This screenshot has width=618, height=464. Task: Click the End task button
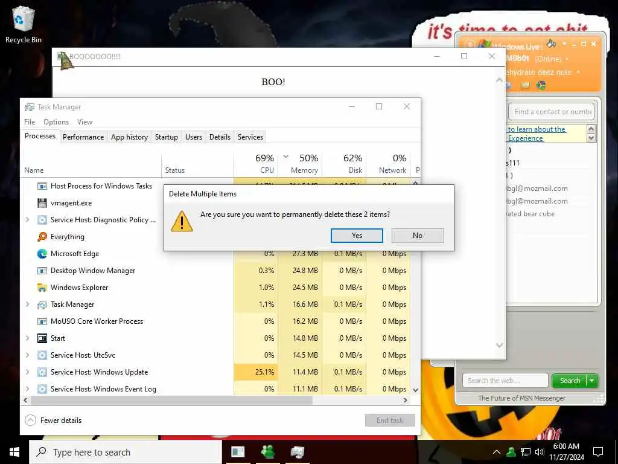click(x=390, y=420)
